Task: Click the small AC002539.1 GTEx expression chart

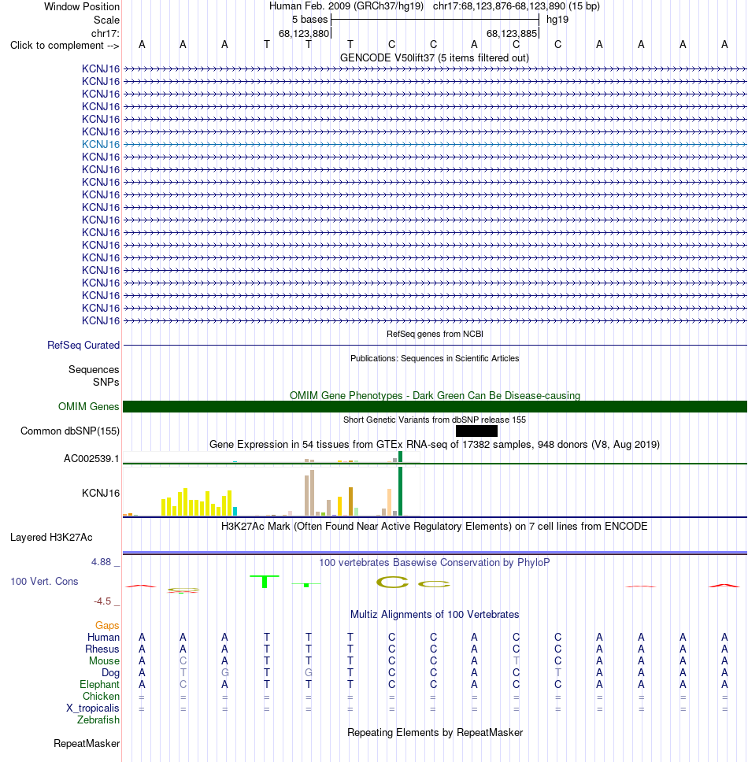Action: [271, 458]
